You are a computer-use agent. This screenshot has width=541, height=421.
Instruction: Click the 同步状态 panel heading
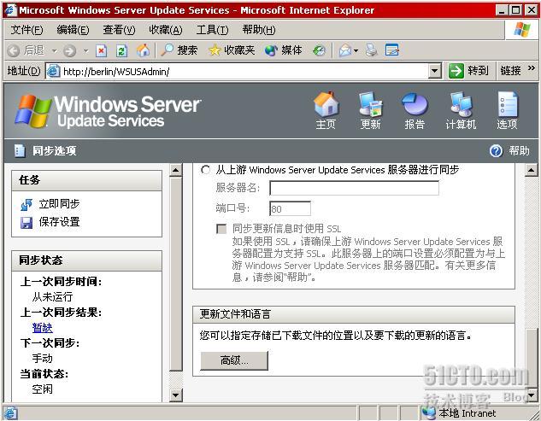pos(41,260)
